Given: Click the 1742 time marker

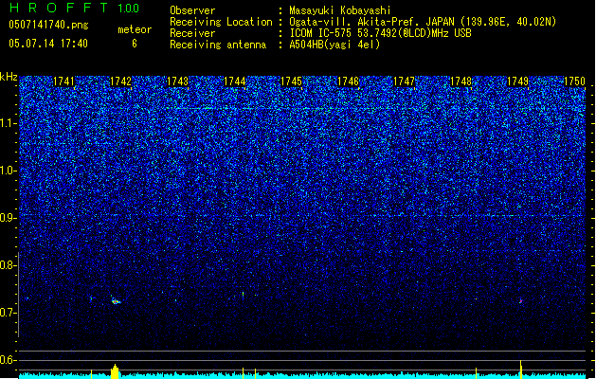Looking at the screenshot, I should pyautogui.click(x=120, y=81).
